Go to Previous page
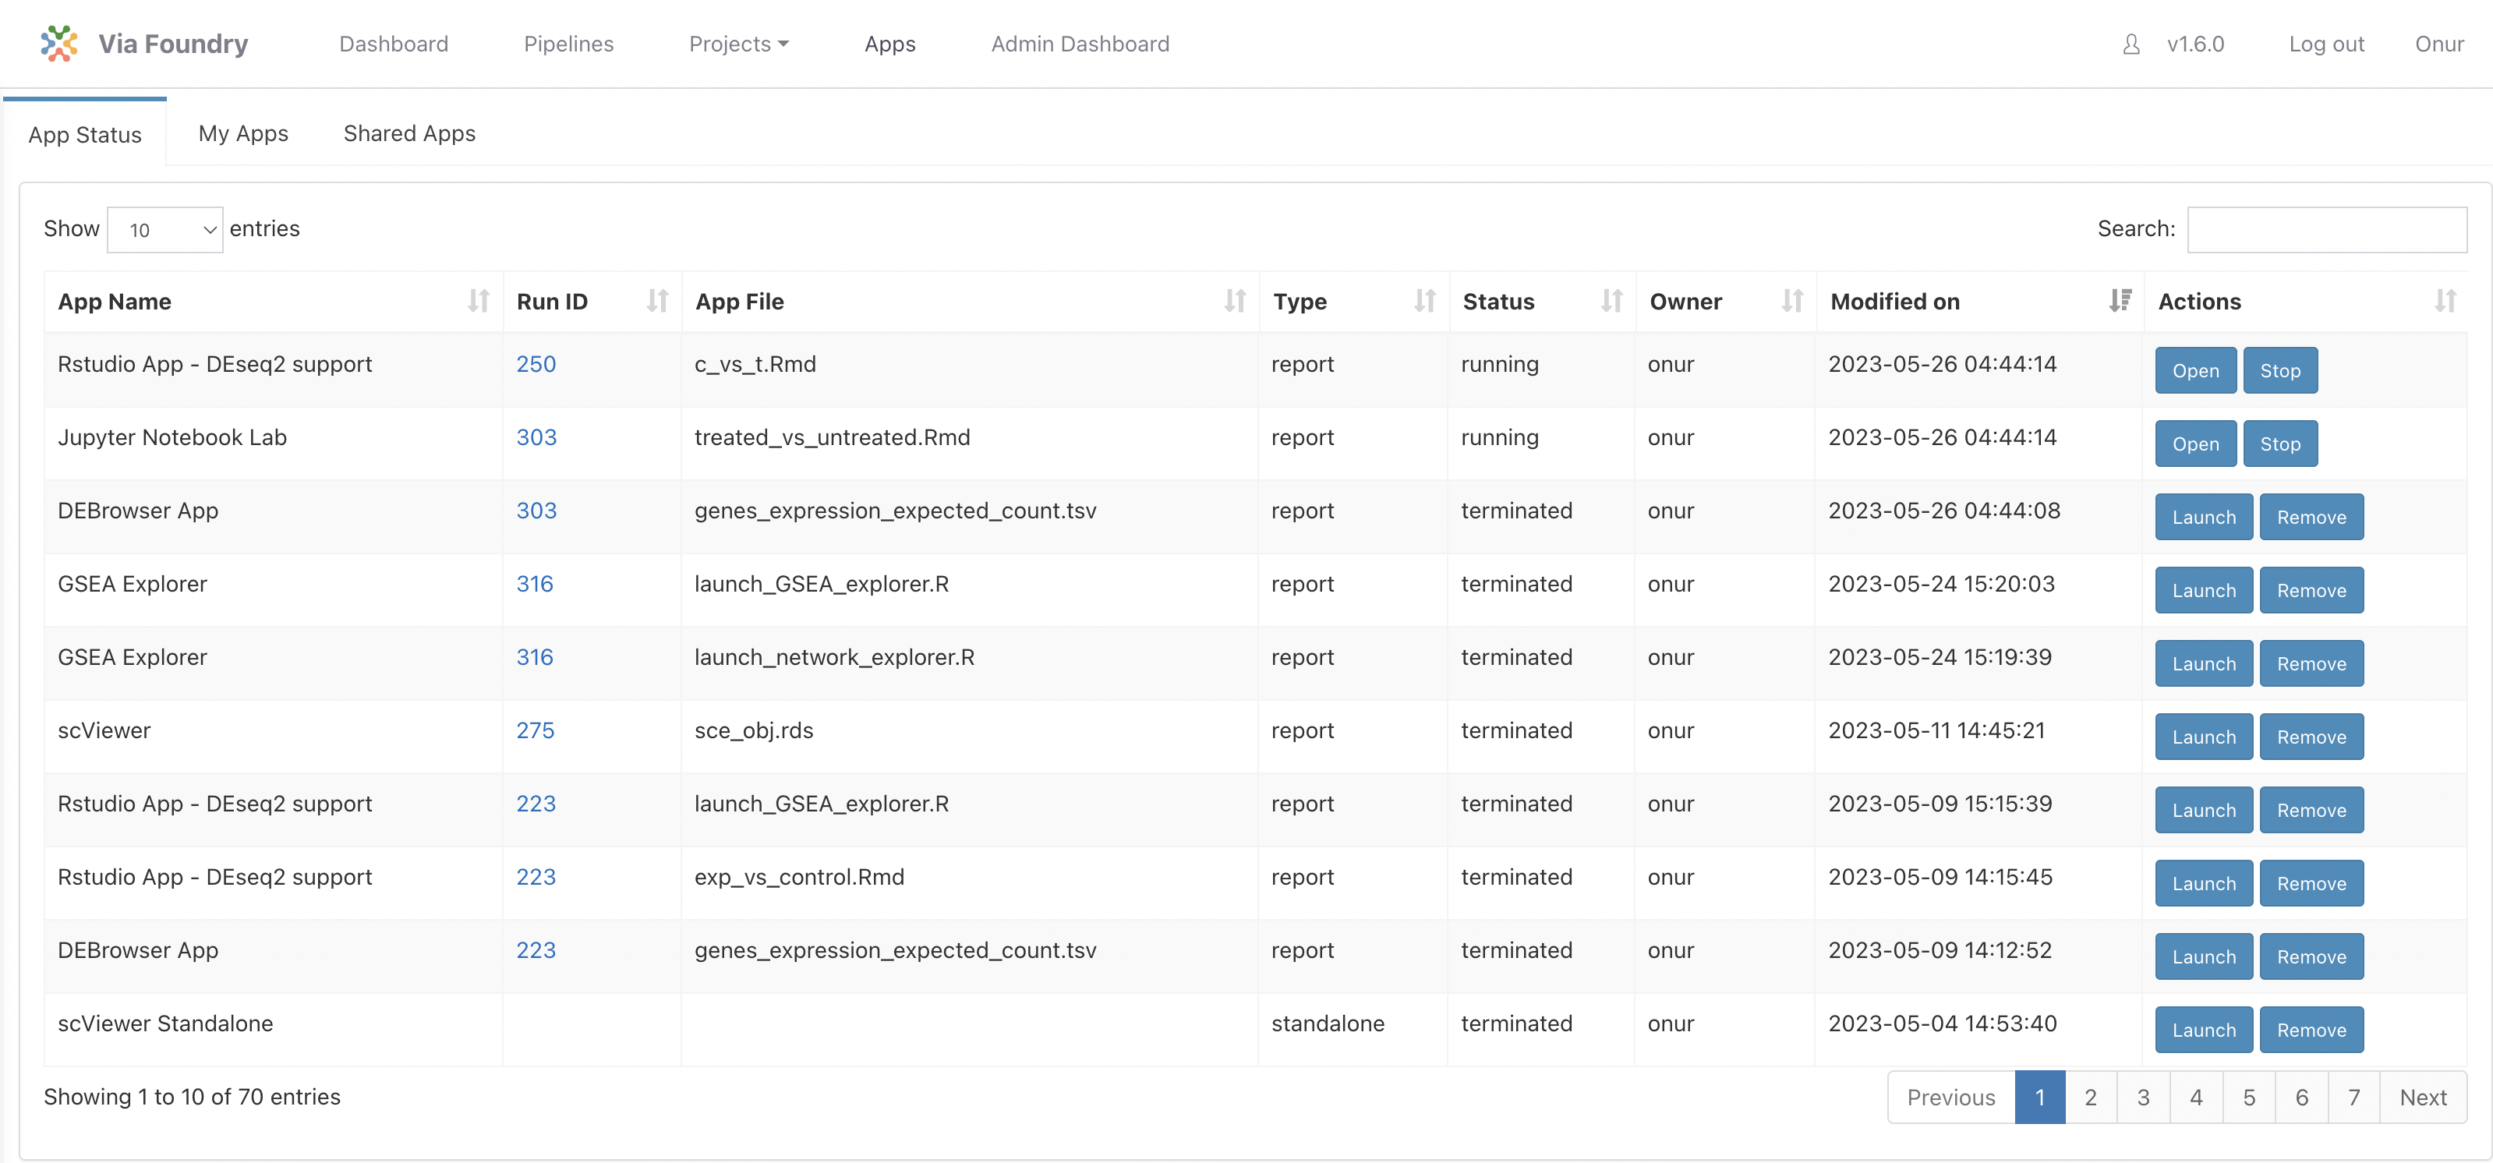Screen dimensions: 2493x1163 click(x=1951, y=1098)
